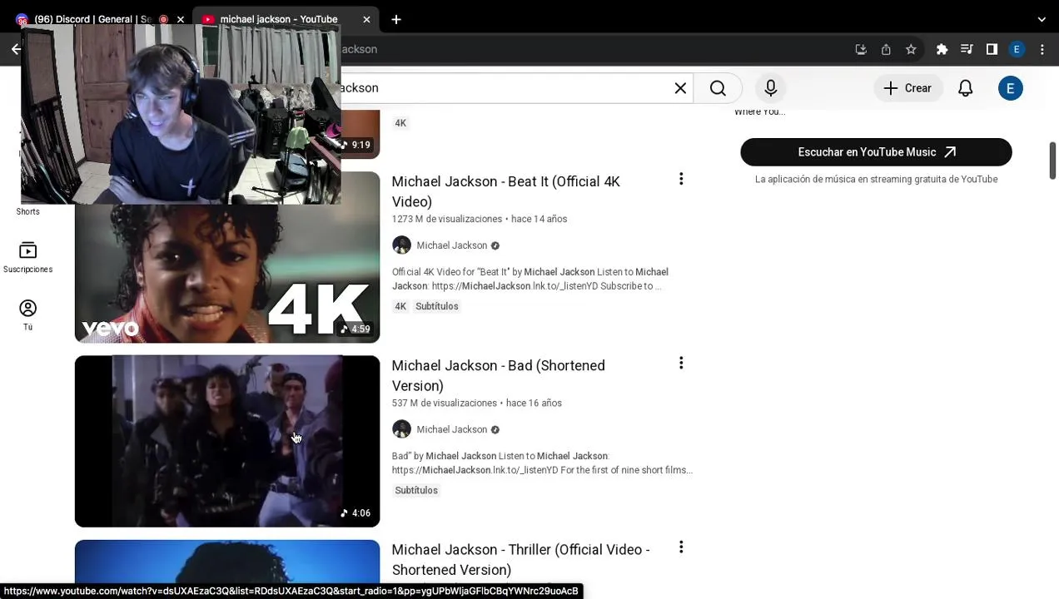1059x599 pixels.
Task: Open Suscripciones in the sidebar
Action: [27, 257]
